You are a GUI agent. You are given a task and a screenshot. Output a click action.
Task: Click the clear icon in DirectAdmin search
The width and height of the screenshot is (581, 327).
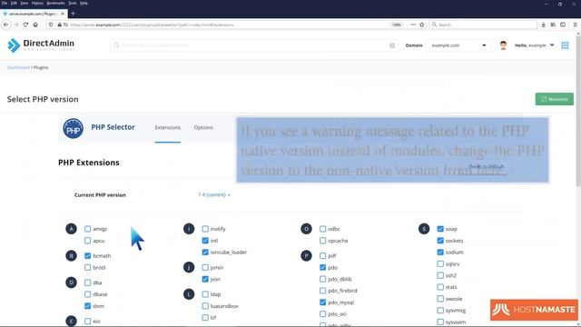[x=392, y=45]
